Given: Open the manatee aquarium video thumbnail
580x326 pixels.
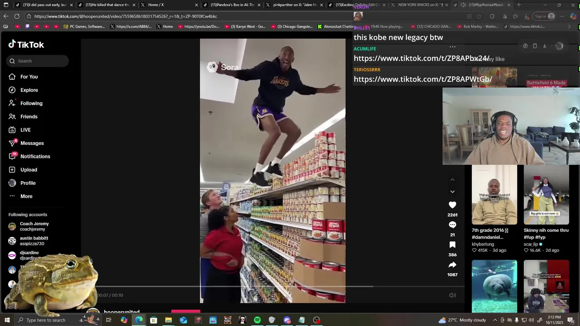Looking at the screenshot, I should 494,286.
